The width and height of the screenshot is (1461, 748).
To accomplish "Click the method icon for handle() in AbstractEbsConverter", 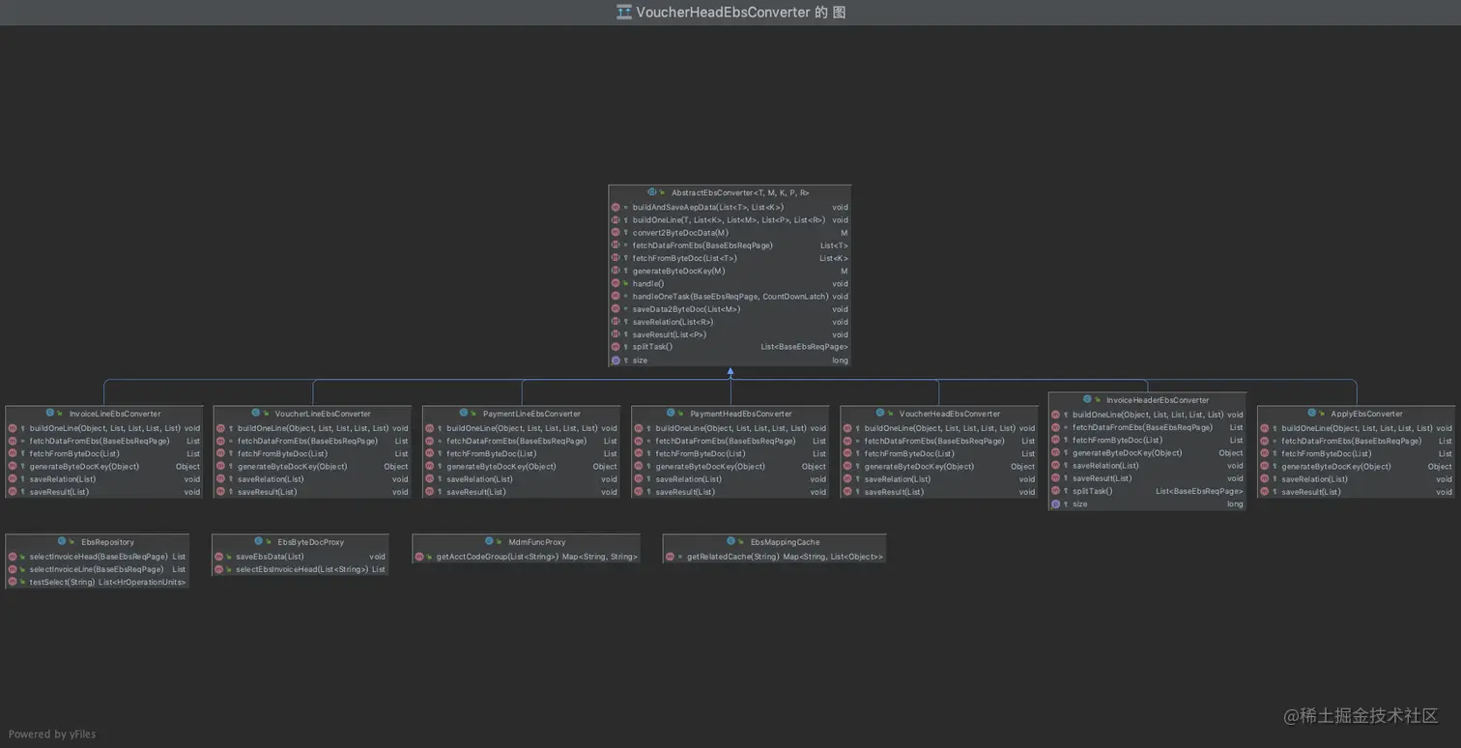I will coord(616,284).
